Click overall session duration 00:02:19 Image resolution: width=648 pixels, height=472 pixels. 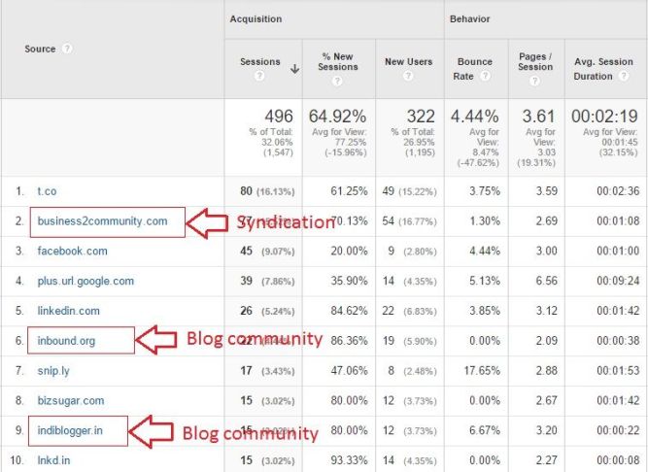click(x=604, y=116)
